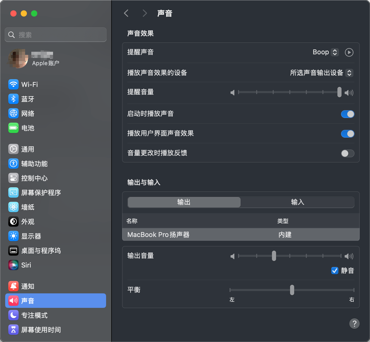This screenshot has height=342, width=370.
Task: Click the 外观 appearance icon
Action: (13, 221)
